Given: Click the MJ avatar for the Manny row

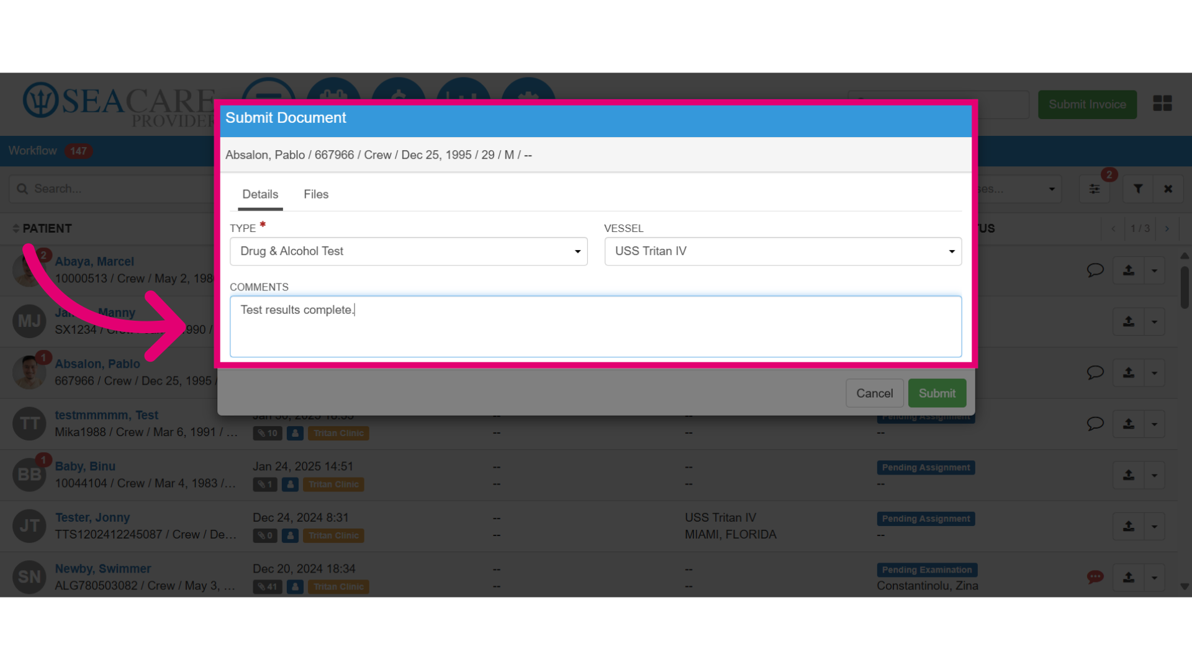Looking at the screenshot, I should (x=29, y=321).
